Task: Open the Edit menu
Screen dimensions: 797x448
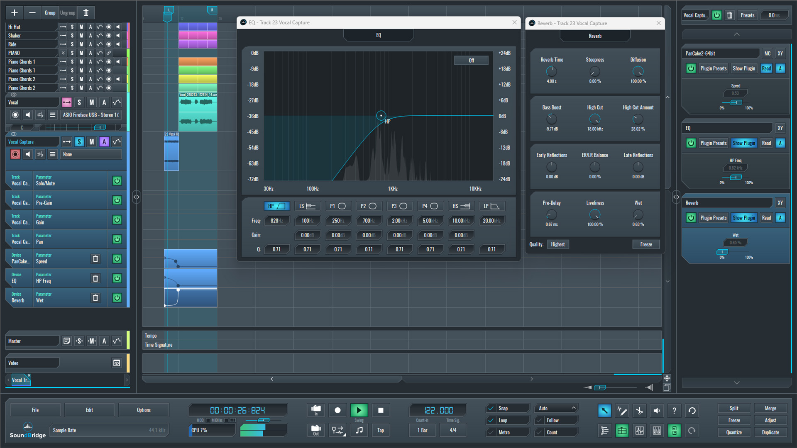Action: click(x=89, y=410)
